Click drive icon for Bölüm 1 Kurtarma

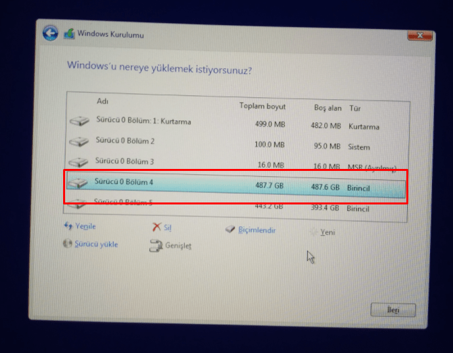point(79,121)
